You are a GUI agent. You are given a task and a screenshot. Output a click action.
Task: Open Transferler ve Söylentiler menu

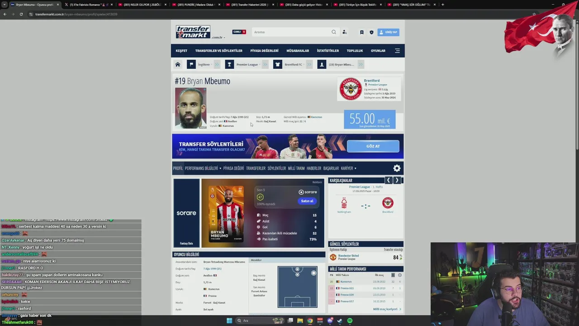[x=219, y=51]
